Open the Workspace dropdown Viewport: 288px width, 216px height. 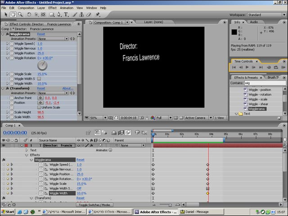[x=267, y=15]
